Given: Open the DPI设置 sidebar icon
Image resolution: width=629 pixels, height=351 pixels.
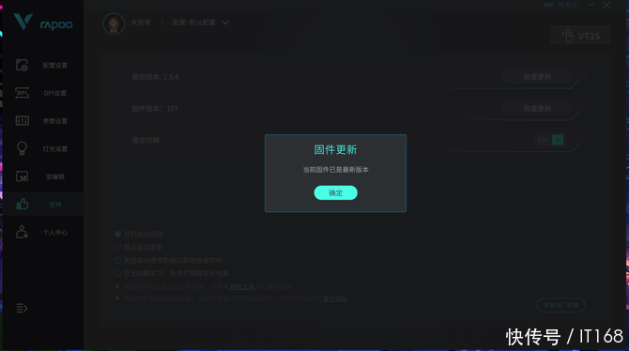Looking at the screenshot, I should [23, 93].
